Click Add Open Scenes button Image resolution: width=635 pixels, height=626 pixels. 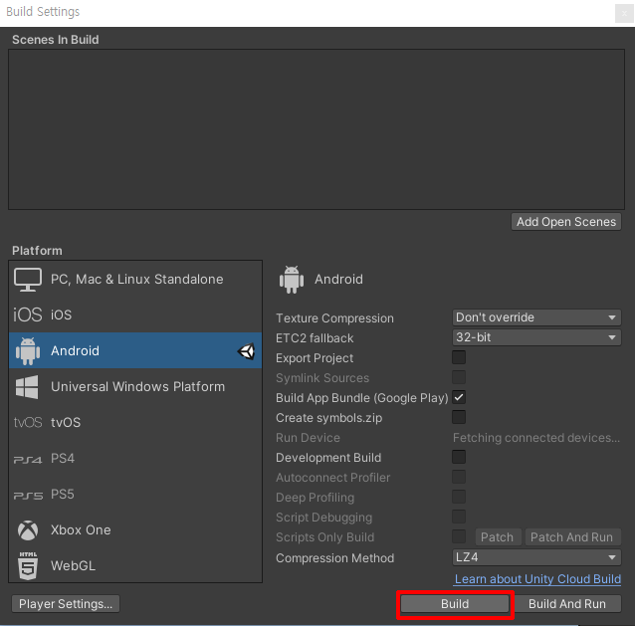(565, 222)
